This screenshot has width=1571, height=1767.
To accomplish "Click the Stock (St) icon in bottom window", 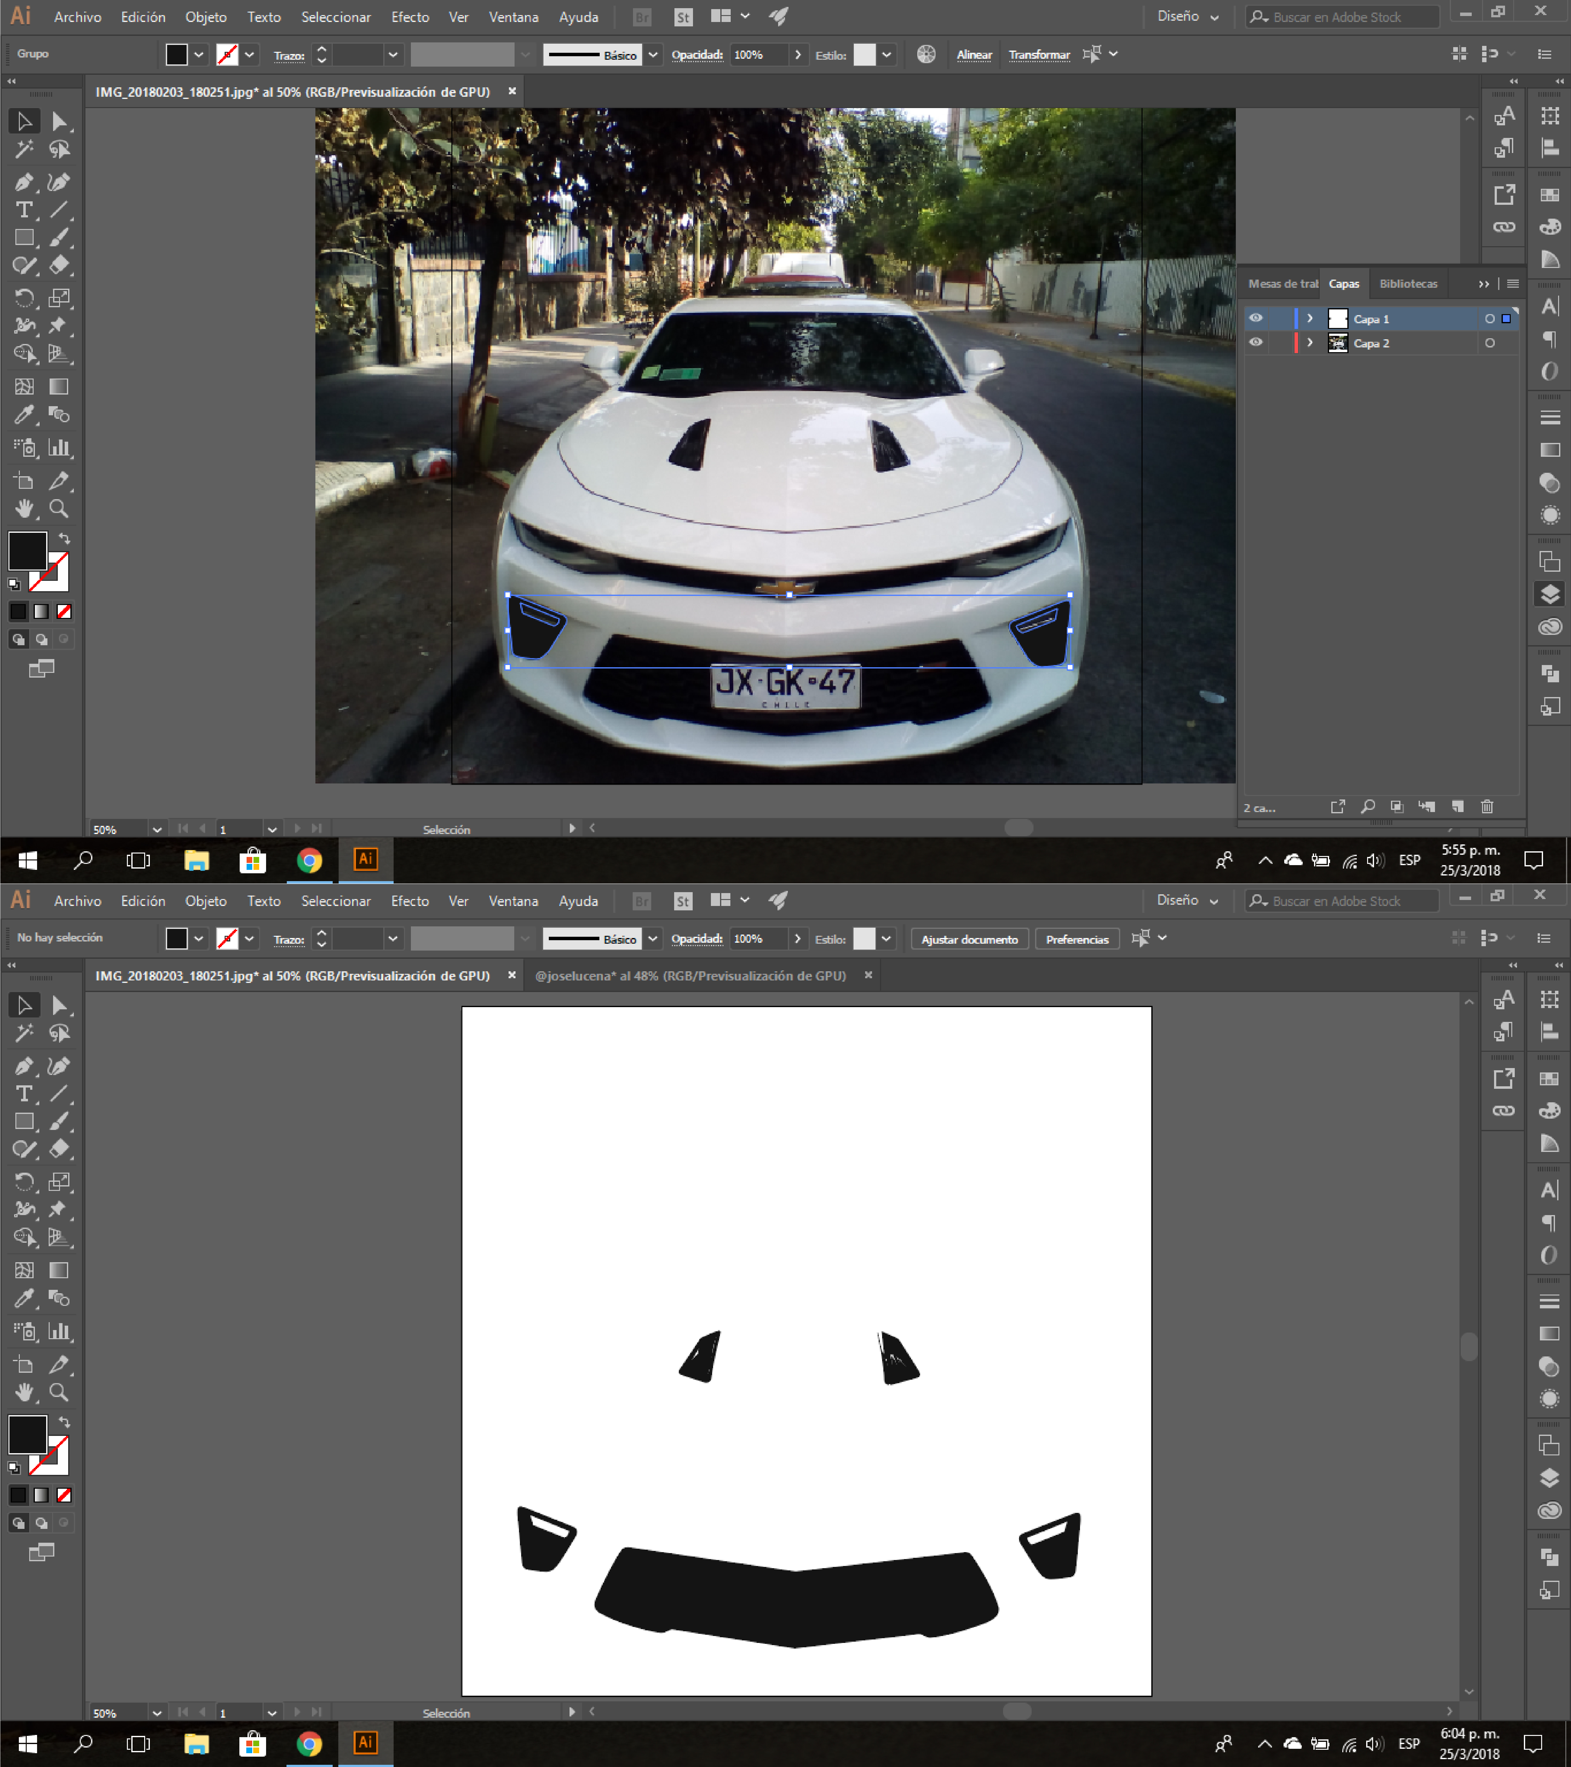I will (683, 902).
